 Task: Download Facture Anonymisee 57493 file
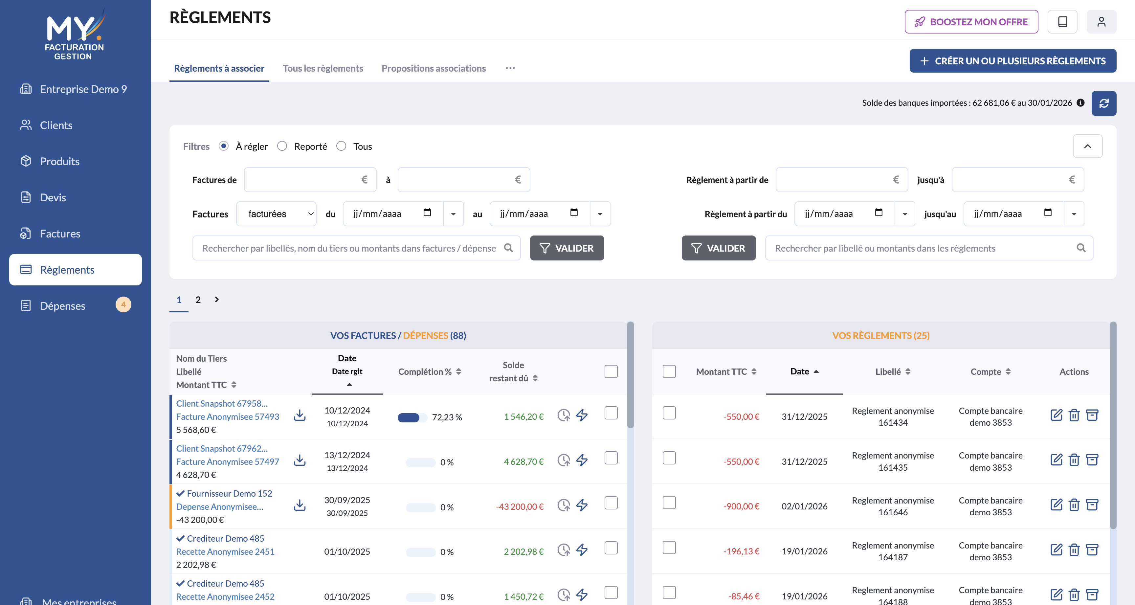click(x=300, y=415)
